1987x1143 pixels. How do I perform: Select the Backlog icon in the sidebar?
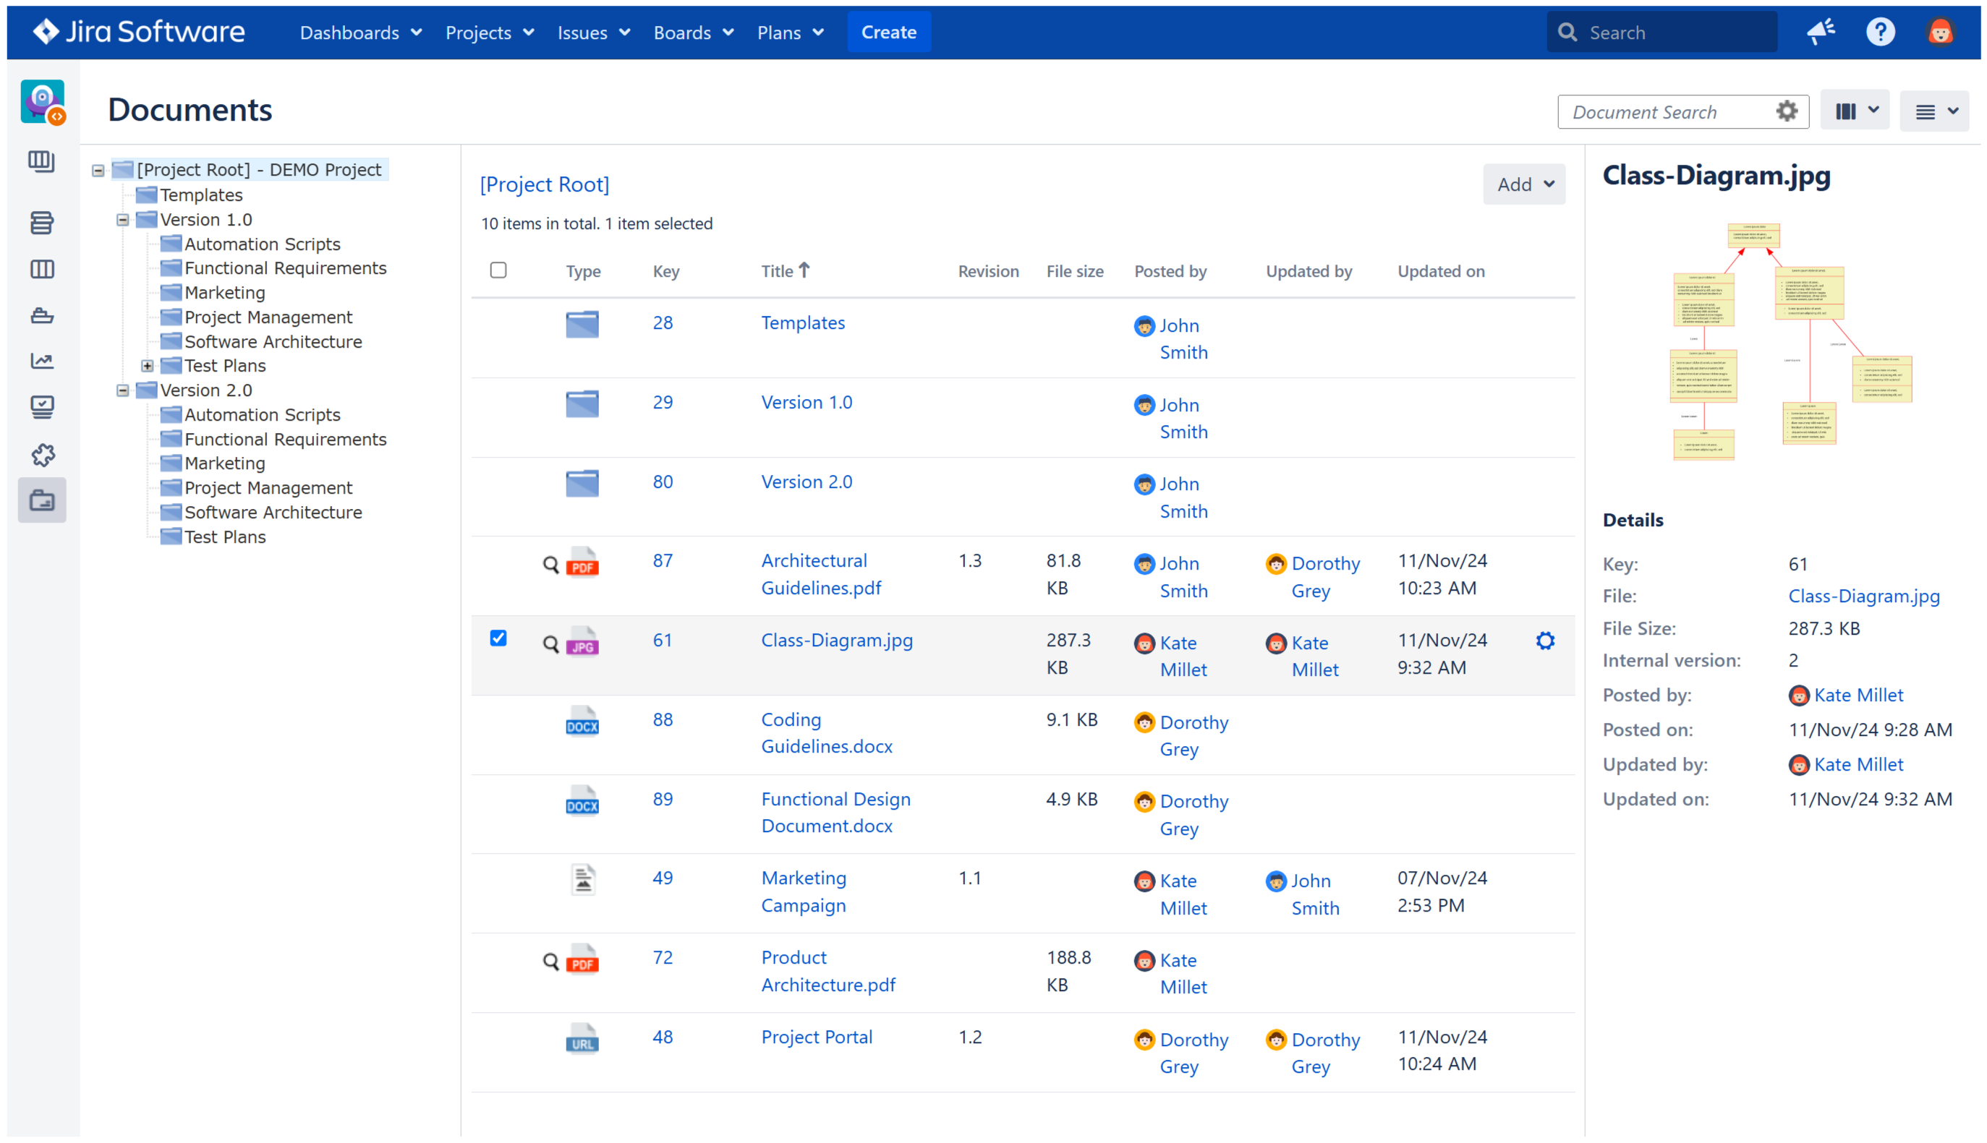42,222
